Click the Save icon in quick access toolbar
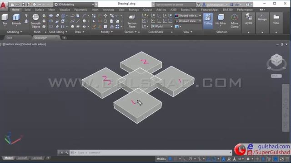Image resolution: width=291 pixels, height=163 pixels. [23, 5]
